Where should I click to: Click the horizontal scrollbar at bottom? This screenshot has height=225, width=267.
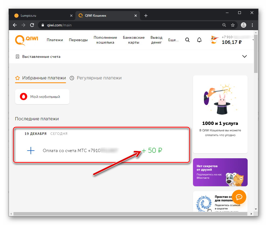(x=130, y=214)
